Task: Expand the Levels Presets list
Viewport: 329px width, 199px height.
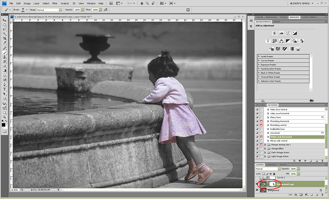Action: (x=259, y=56)
